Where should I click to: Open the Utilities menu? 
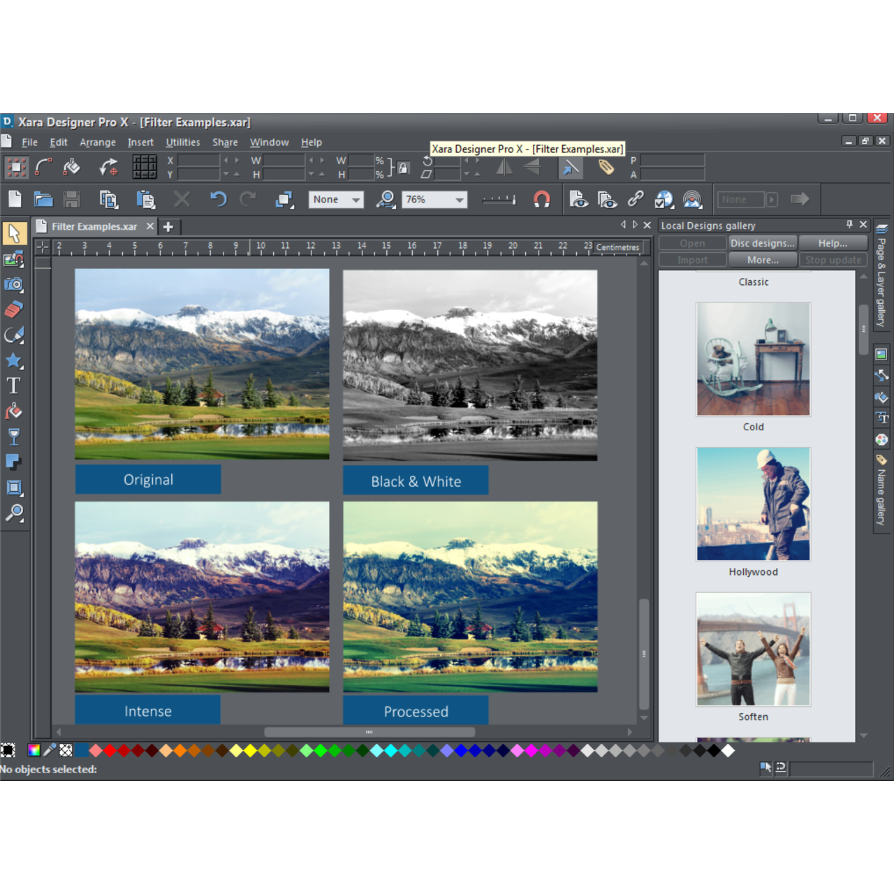(x=183, y=142)
